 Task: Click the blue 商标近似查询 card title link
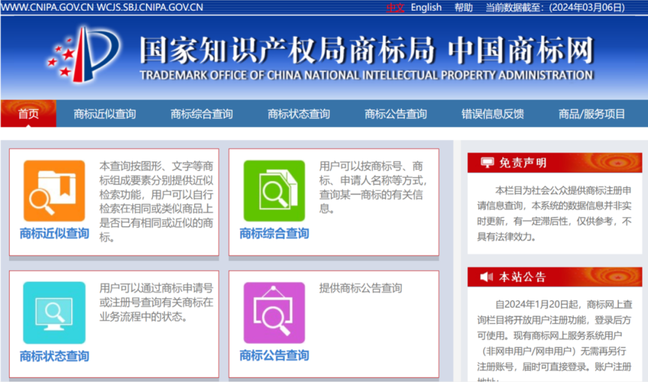(54, 234)
